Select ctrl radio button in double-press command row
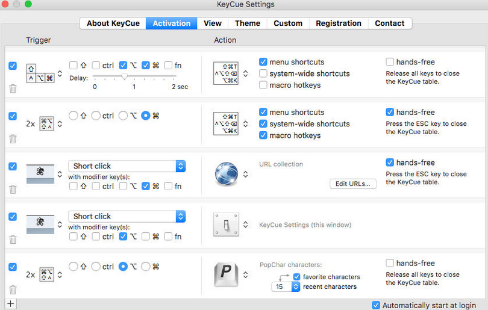Screen dimensions: 488x310 [x=96, y=116]
